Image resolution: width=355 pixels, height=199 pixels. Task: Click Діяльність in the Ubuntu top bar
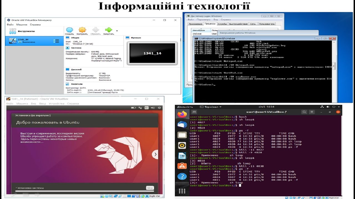(x=185, y=107)
